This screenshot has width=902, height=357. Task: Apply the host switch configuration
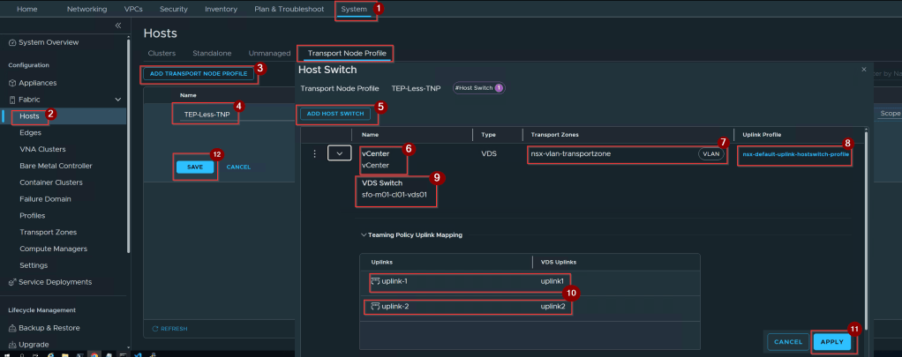[x=831, y=342]
